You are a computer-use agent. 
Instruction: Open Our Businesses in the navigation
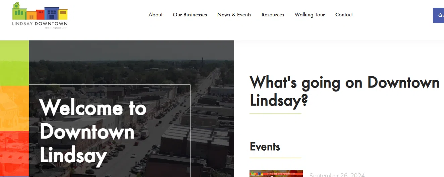coord(190,15)
